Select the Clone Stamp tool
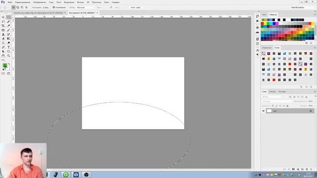317x178 pixels. tap(3, 34)
